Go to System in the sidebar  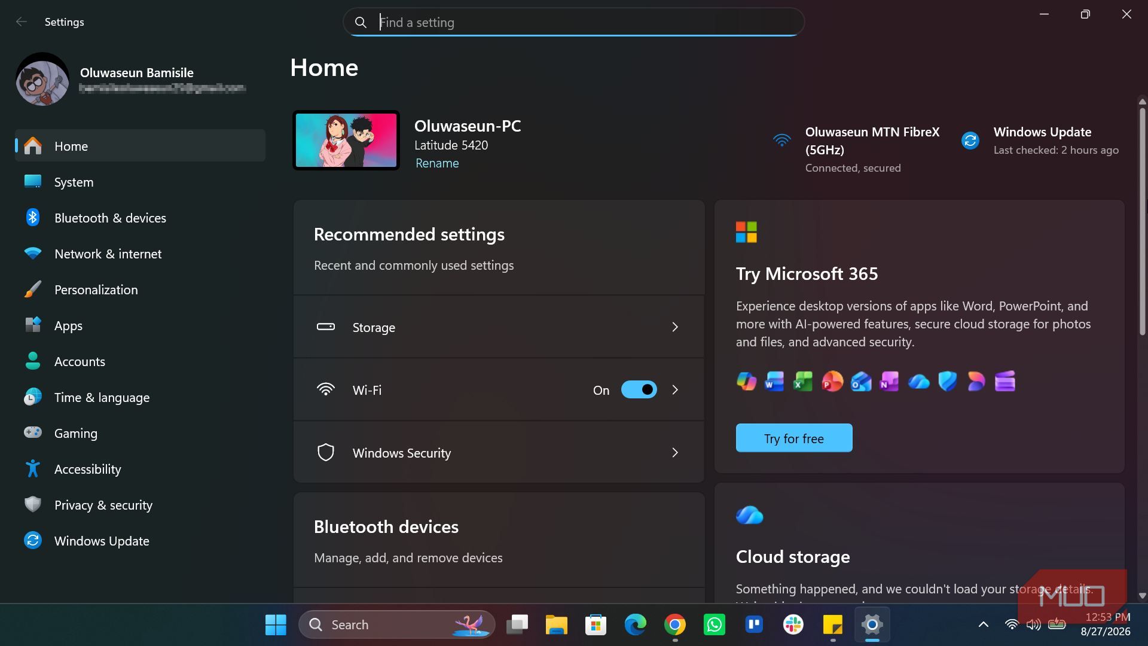[140, 182]
